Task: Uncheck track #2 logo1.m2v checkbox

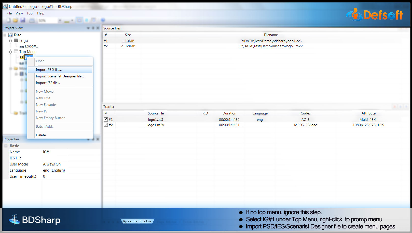Action: click(106, 125)
